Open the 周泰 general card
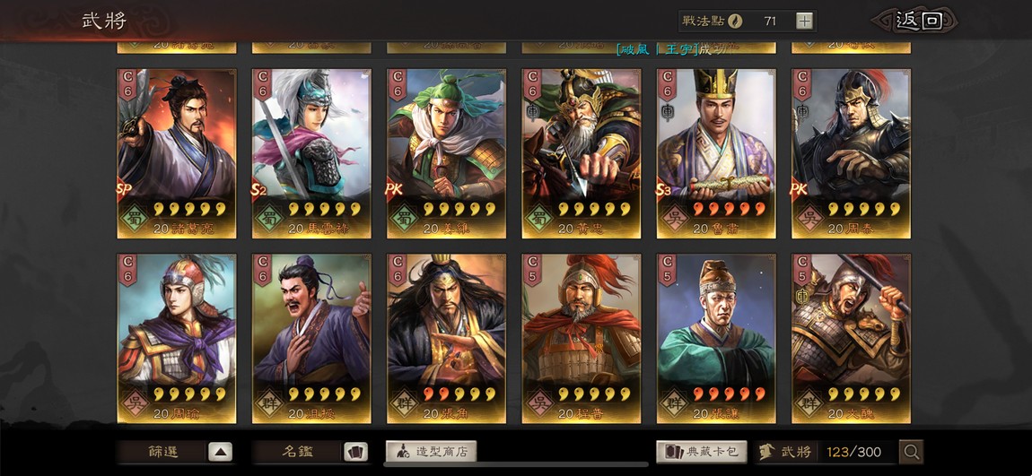The height and width of the screenshot is (476, 1032). click(x=851, y=154)
